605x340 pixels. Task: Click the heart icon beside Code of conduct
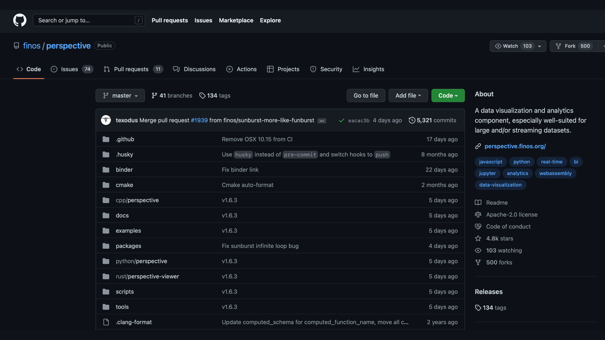pos(478,227)
